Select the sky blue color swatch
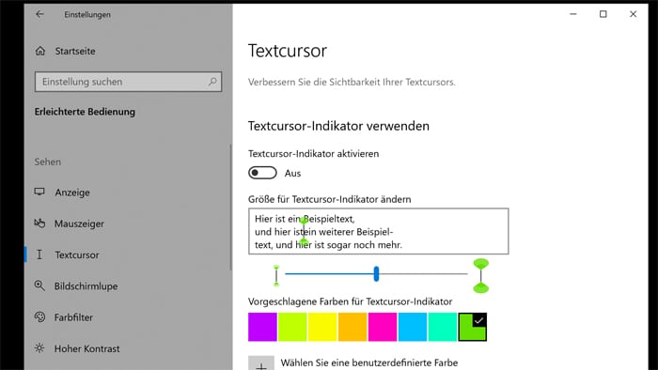Image resolution: width=658 pixels, height=370 pixels. pyautogui.click(x=413, y=327)
